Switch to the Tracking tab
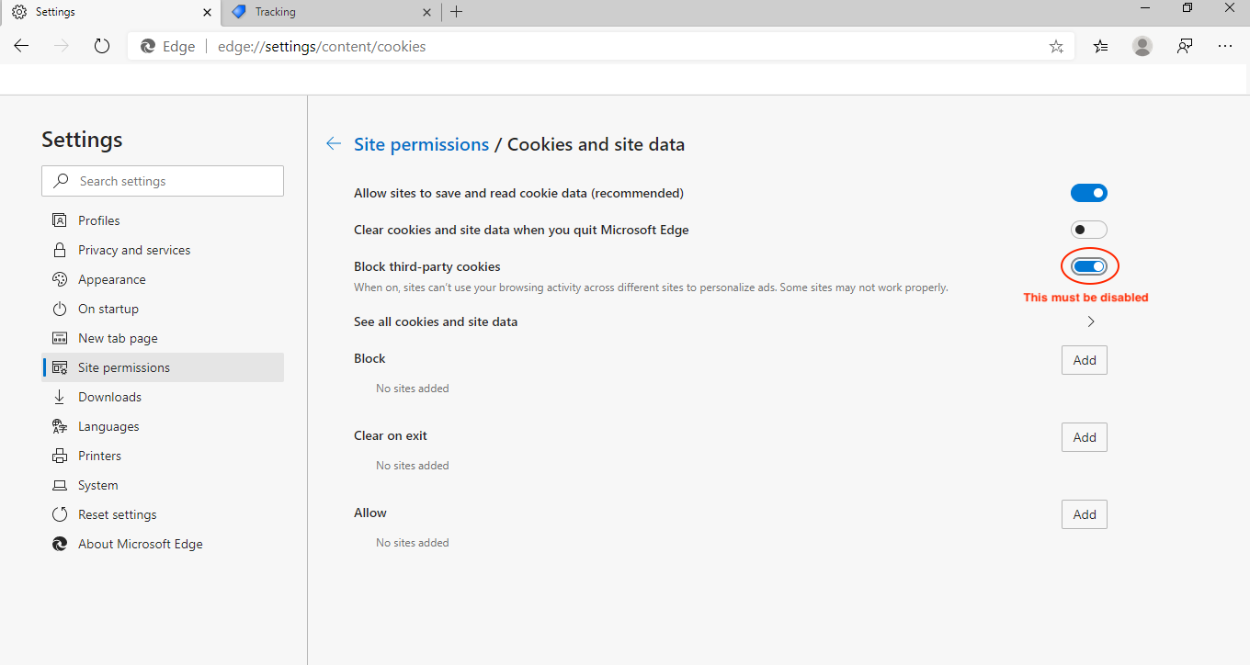Viewport: 1250px width, 665px height. 331,12
